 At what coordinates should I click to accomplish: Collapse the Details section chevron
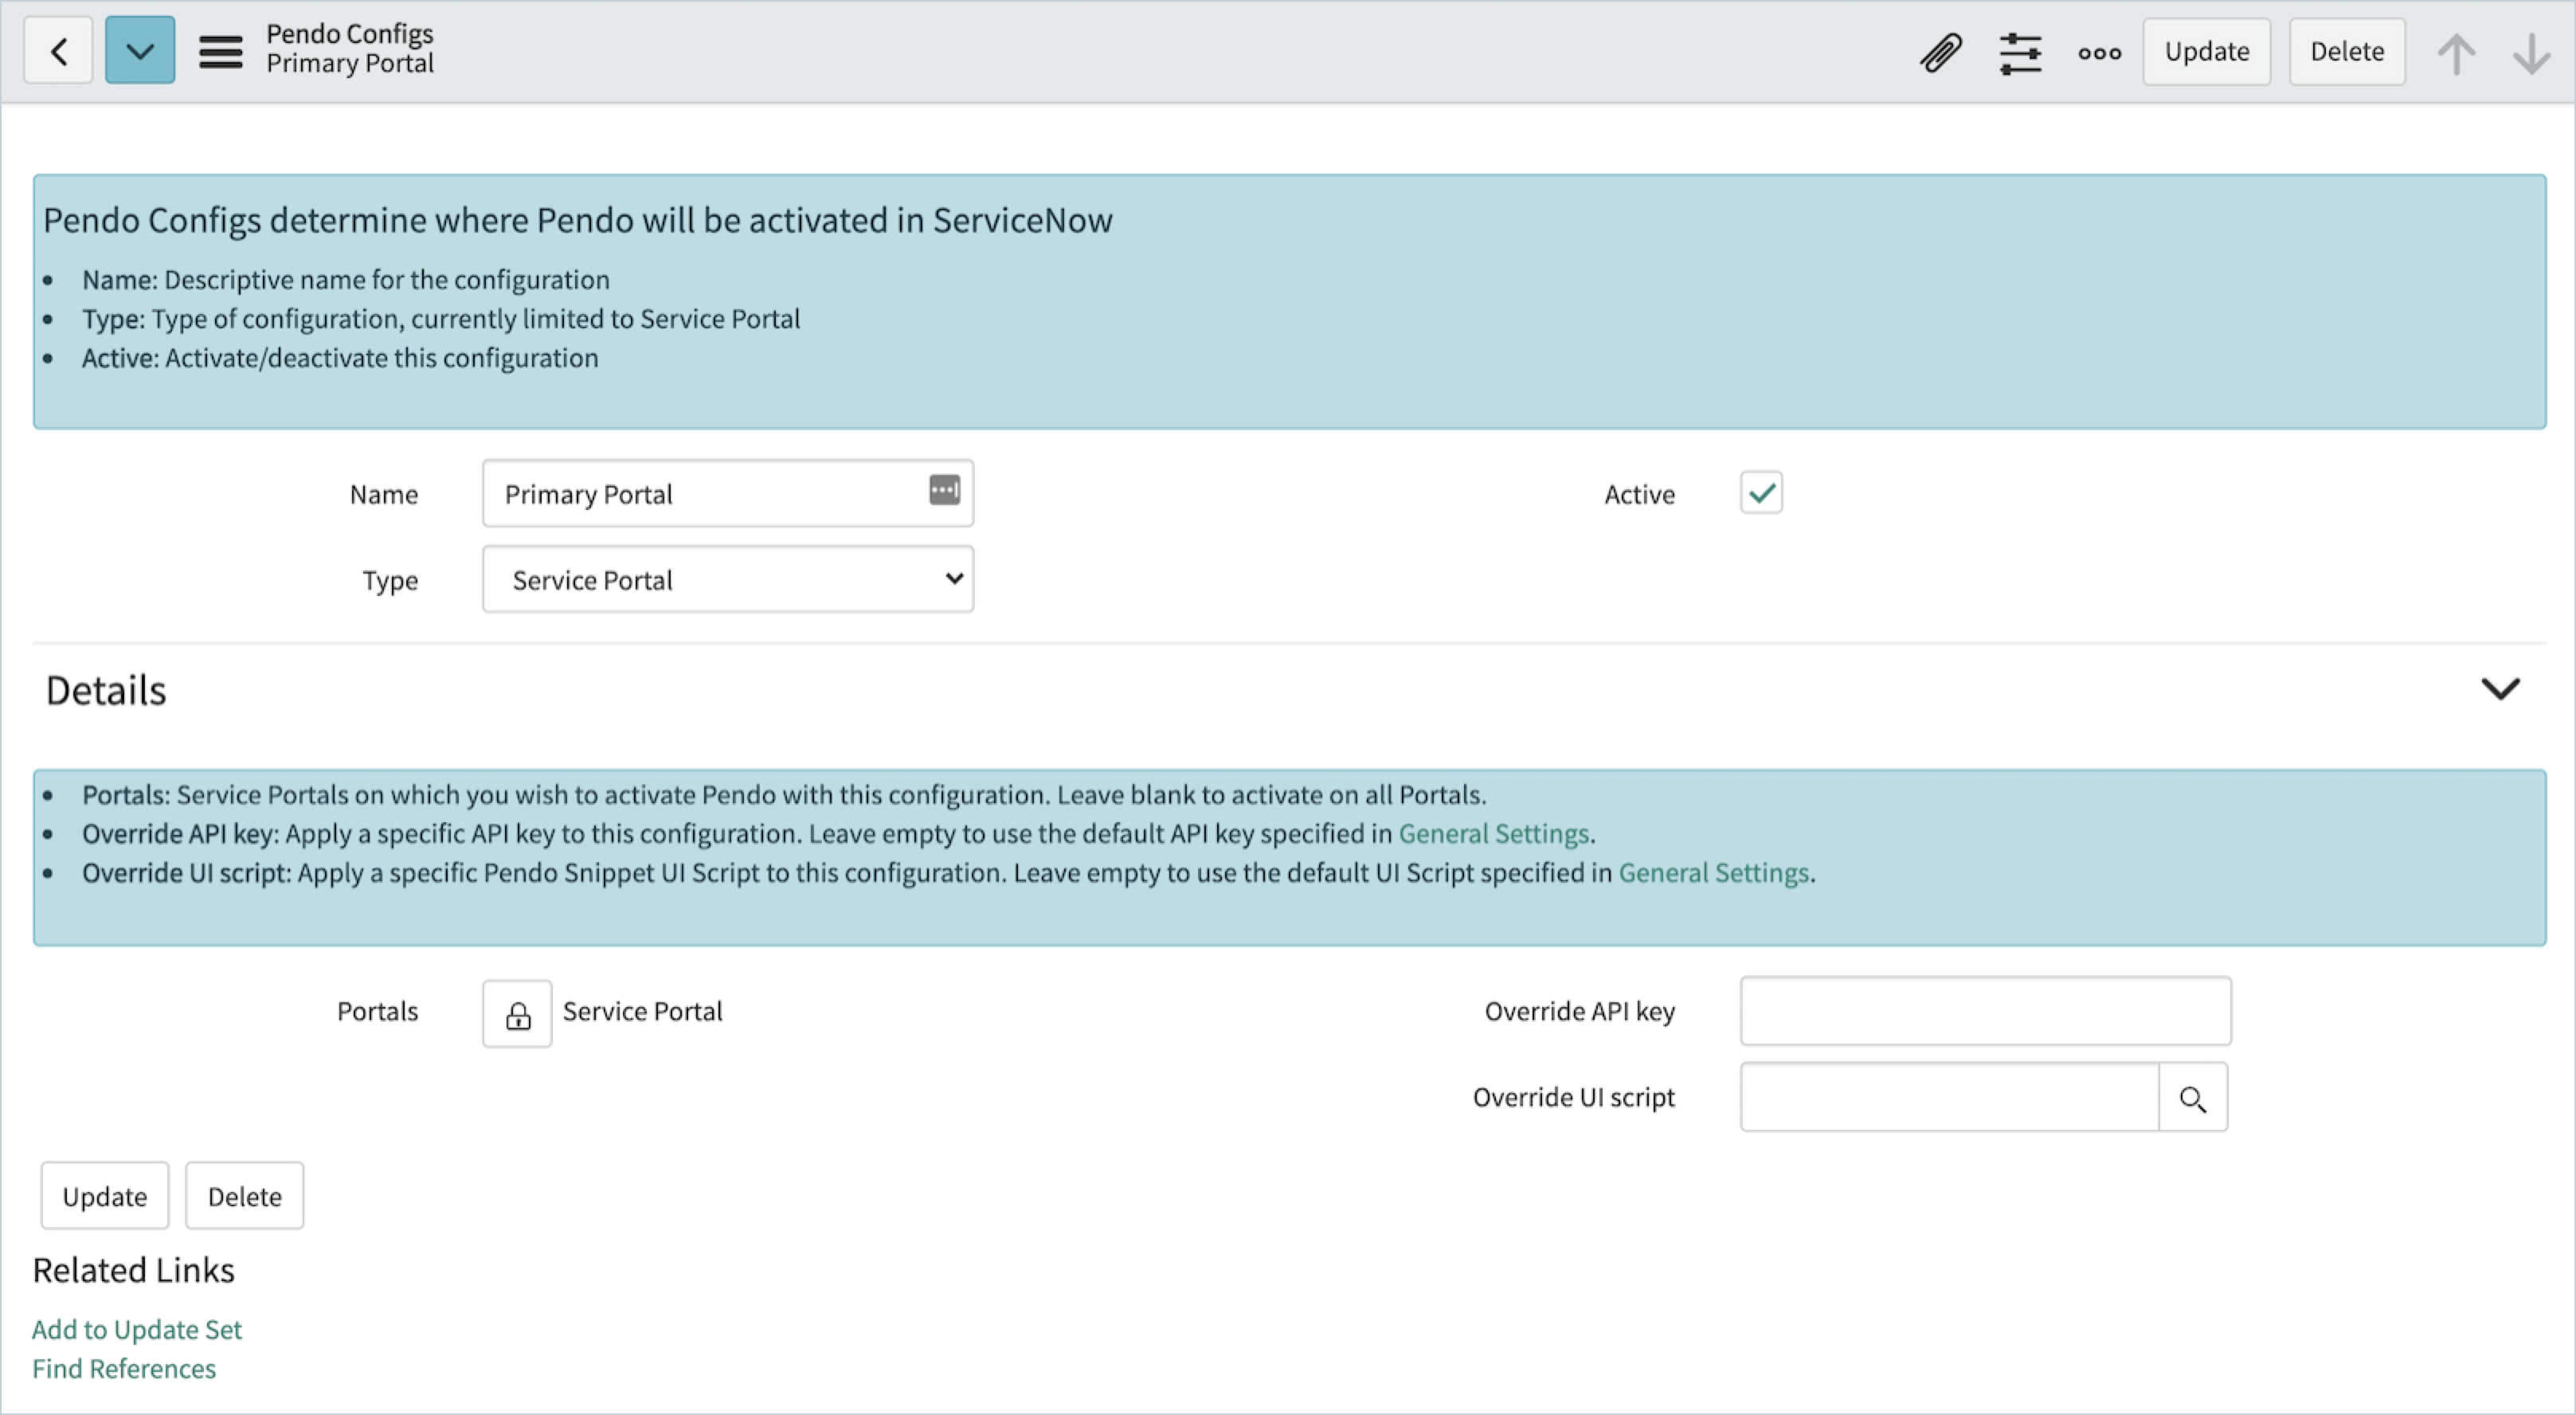pyautogui.click(x=2500, y=689)
